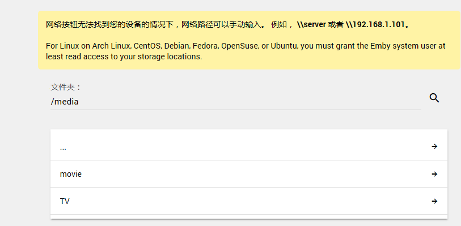Select the partially visible row below TV
461x226 pixels.
(x=249, y=216)
